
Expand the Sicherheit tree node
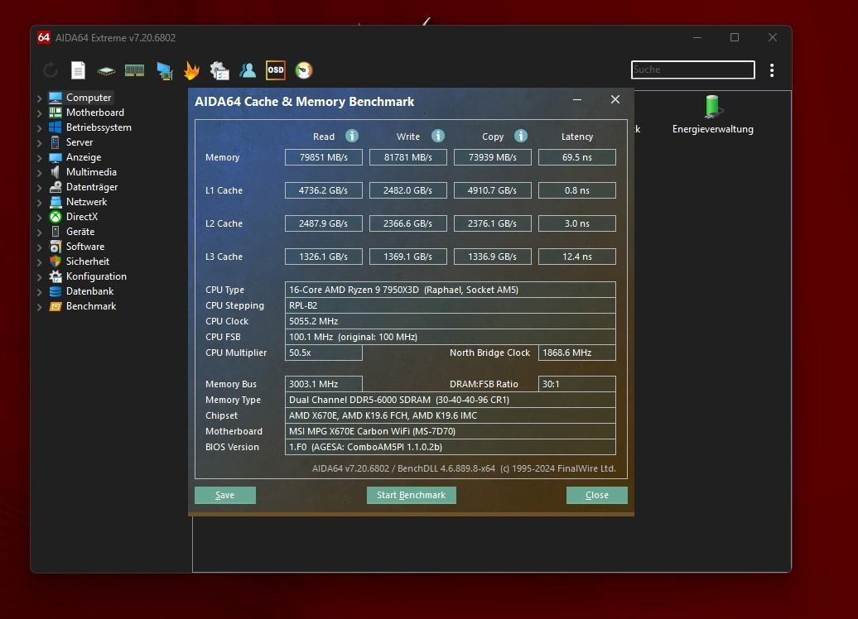click(40, 262)
